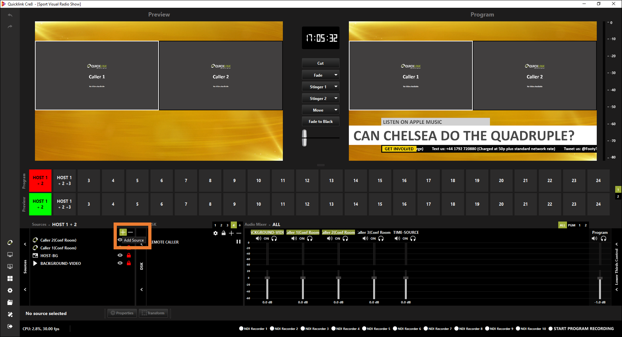
Task: Open the settings gear in left sidebar
Action: click(10, 290)
